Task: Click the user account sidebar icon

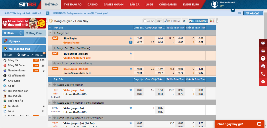Action: pos(263,43)
